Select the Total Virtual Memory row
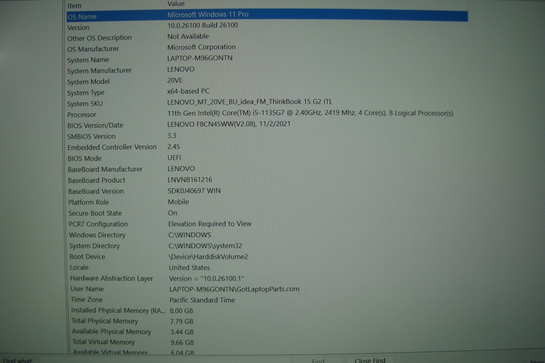 point(103,342)
